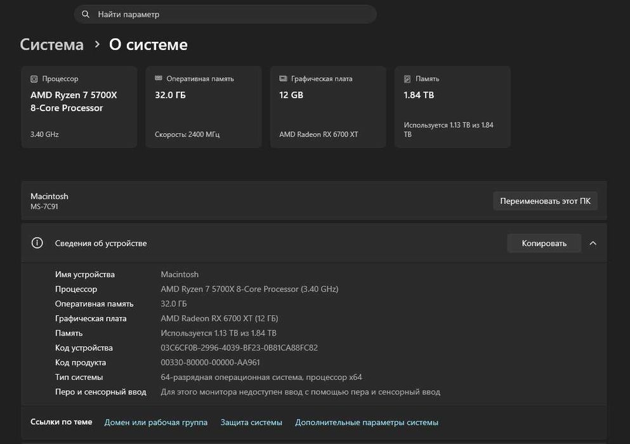This screenshot has height=444, width=630.
Task: Click the RAM module icon
Action: click(x=159, y=79)
